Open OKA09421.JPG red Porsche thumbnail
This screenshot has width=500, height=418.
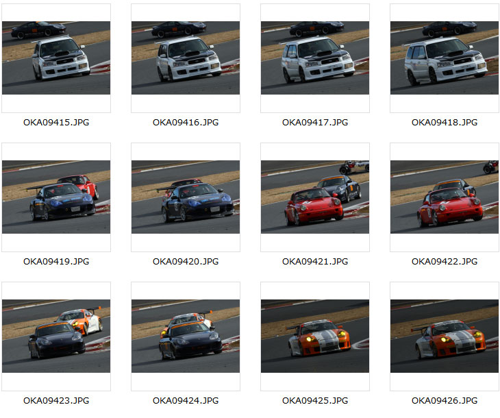click(x=315, y=197)
